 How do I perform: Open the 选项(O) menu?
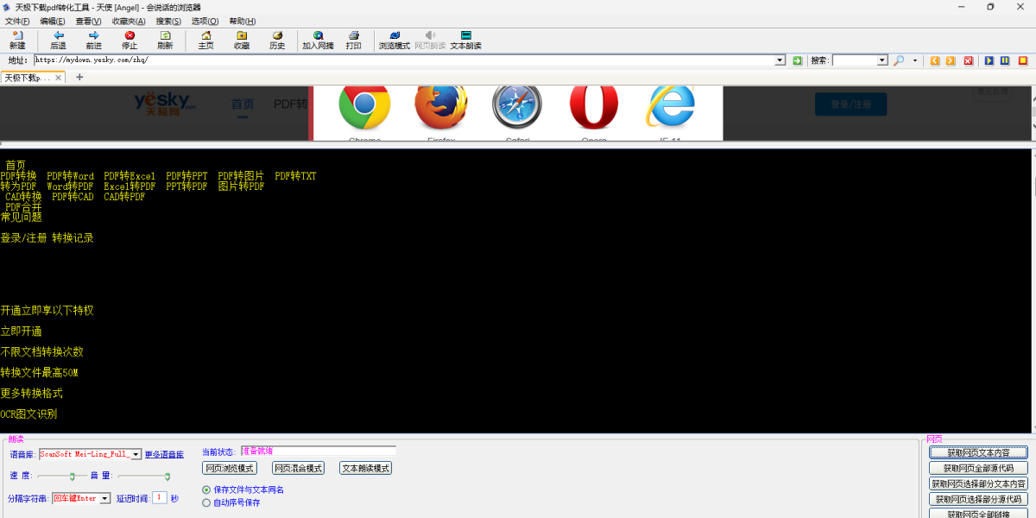(205, 21)
